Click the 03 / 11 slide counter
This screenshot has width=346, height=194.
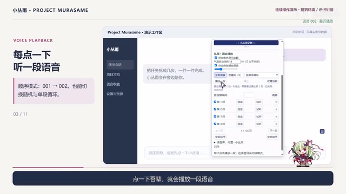(21, 114)
